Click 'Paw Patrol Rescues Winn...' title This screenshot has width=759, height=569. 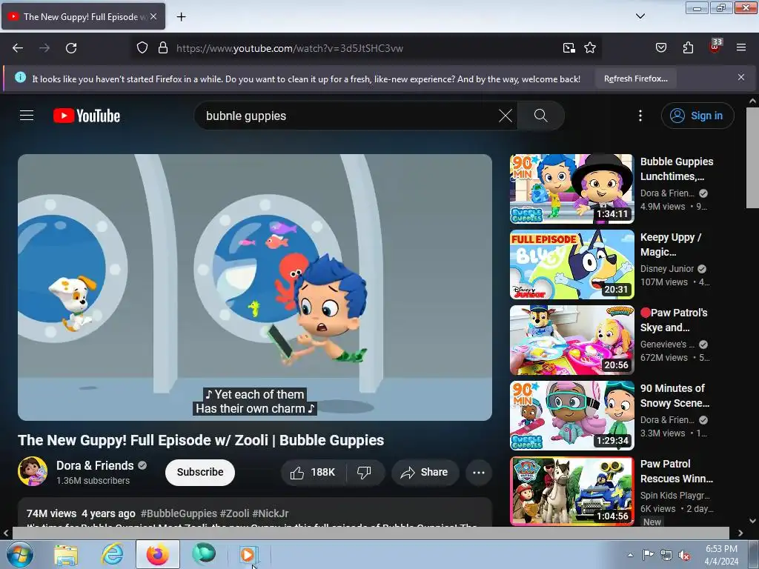676,470
